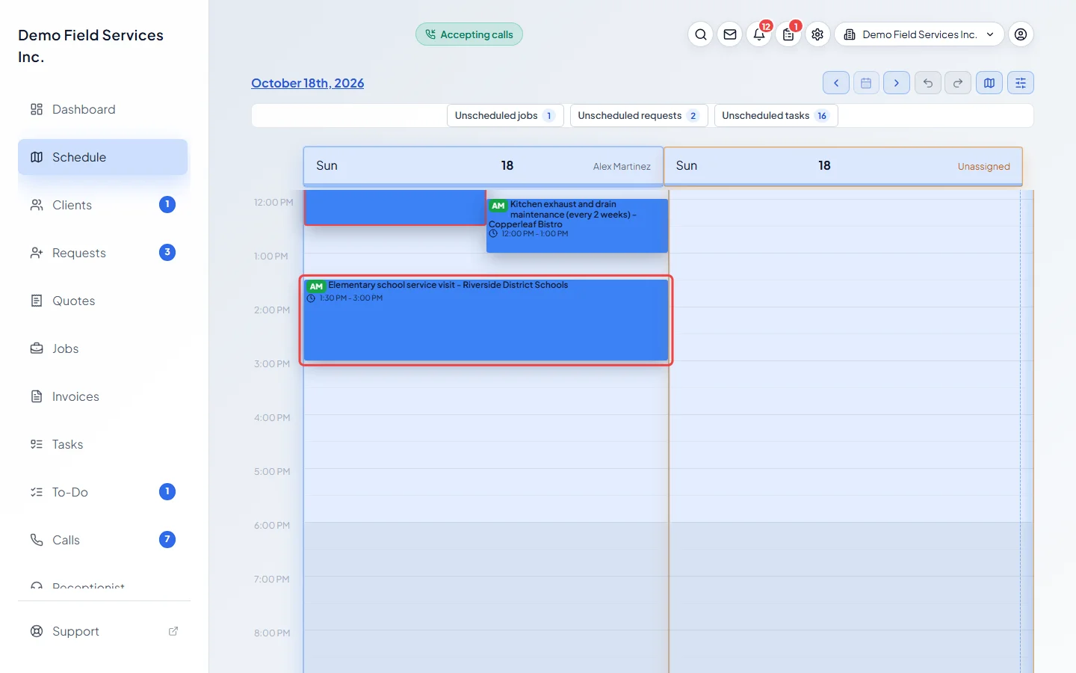Open Support external link icon
The height and width of the screenshot is (673, 1076).
[173, 631]
